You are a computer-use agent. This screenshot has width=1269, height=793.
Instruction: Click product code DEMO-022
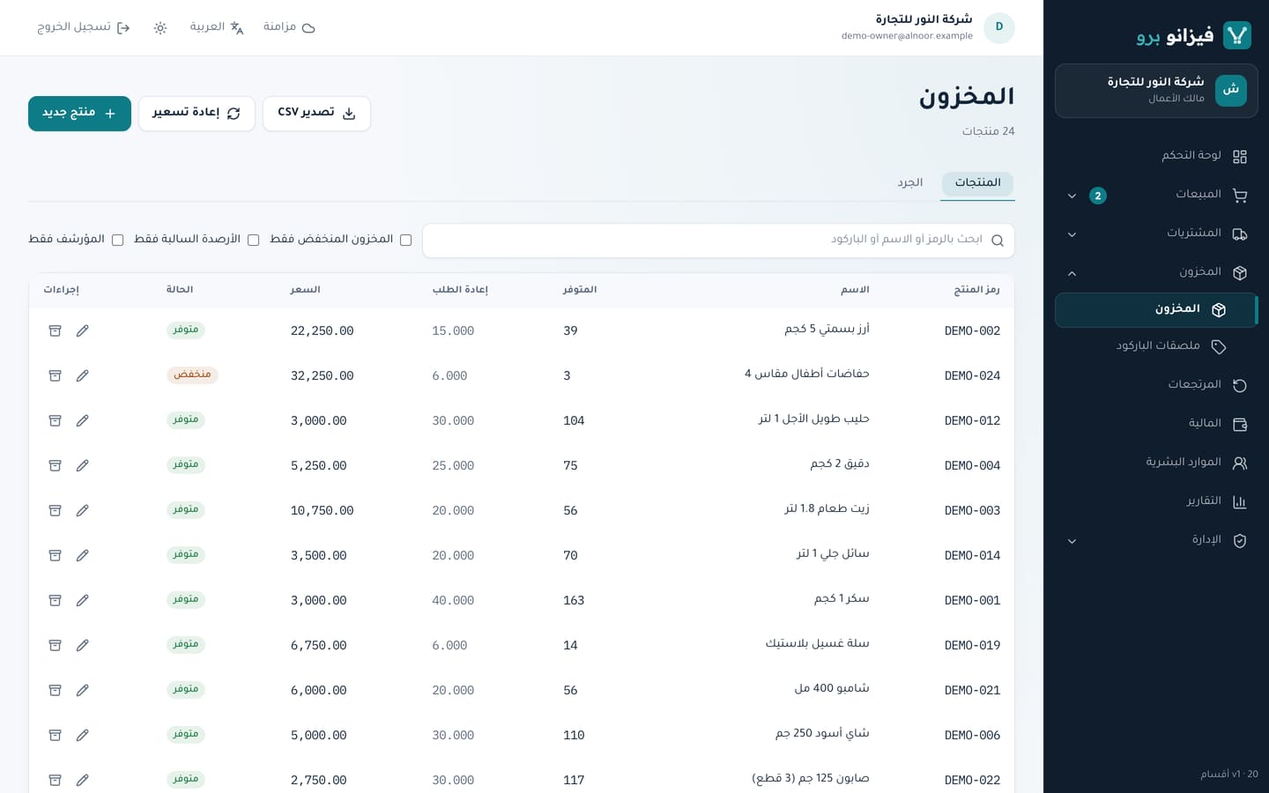point(972,780)
